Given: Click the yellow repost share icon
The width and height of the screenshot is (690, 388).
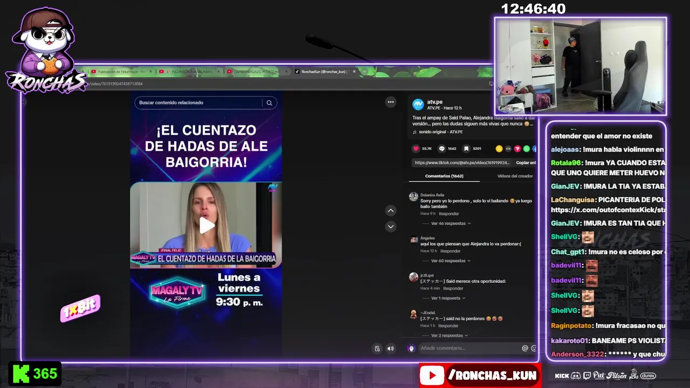Looking at the screenshot, I should tap(499, 149).
